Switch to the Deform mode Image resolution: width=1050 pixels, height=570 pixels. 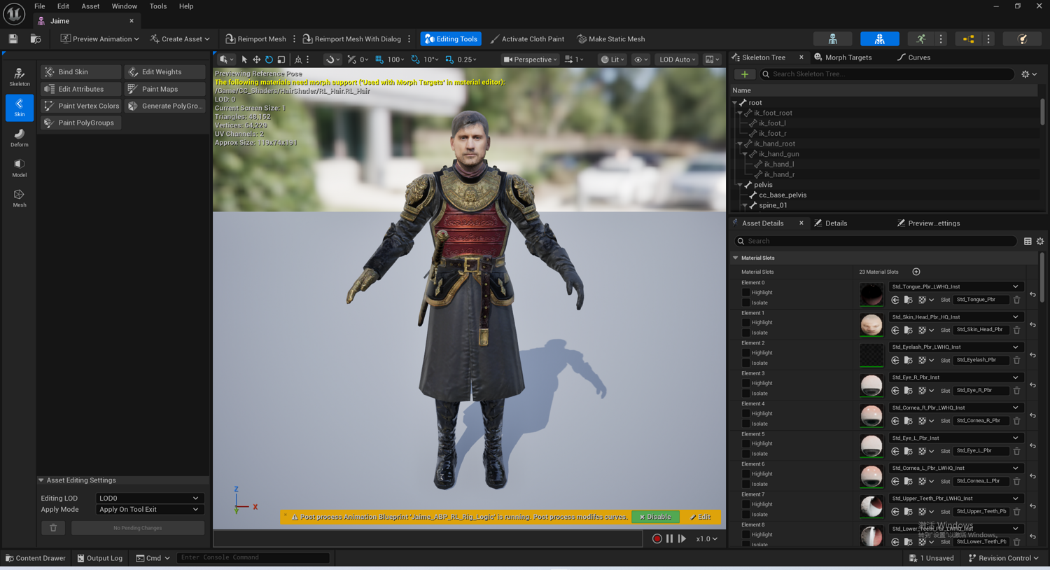pos(20,138)
